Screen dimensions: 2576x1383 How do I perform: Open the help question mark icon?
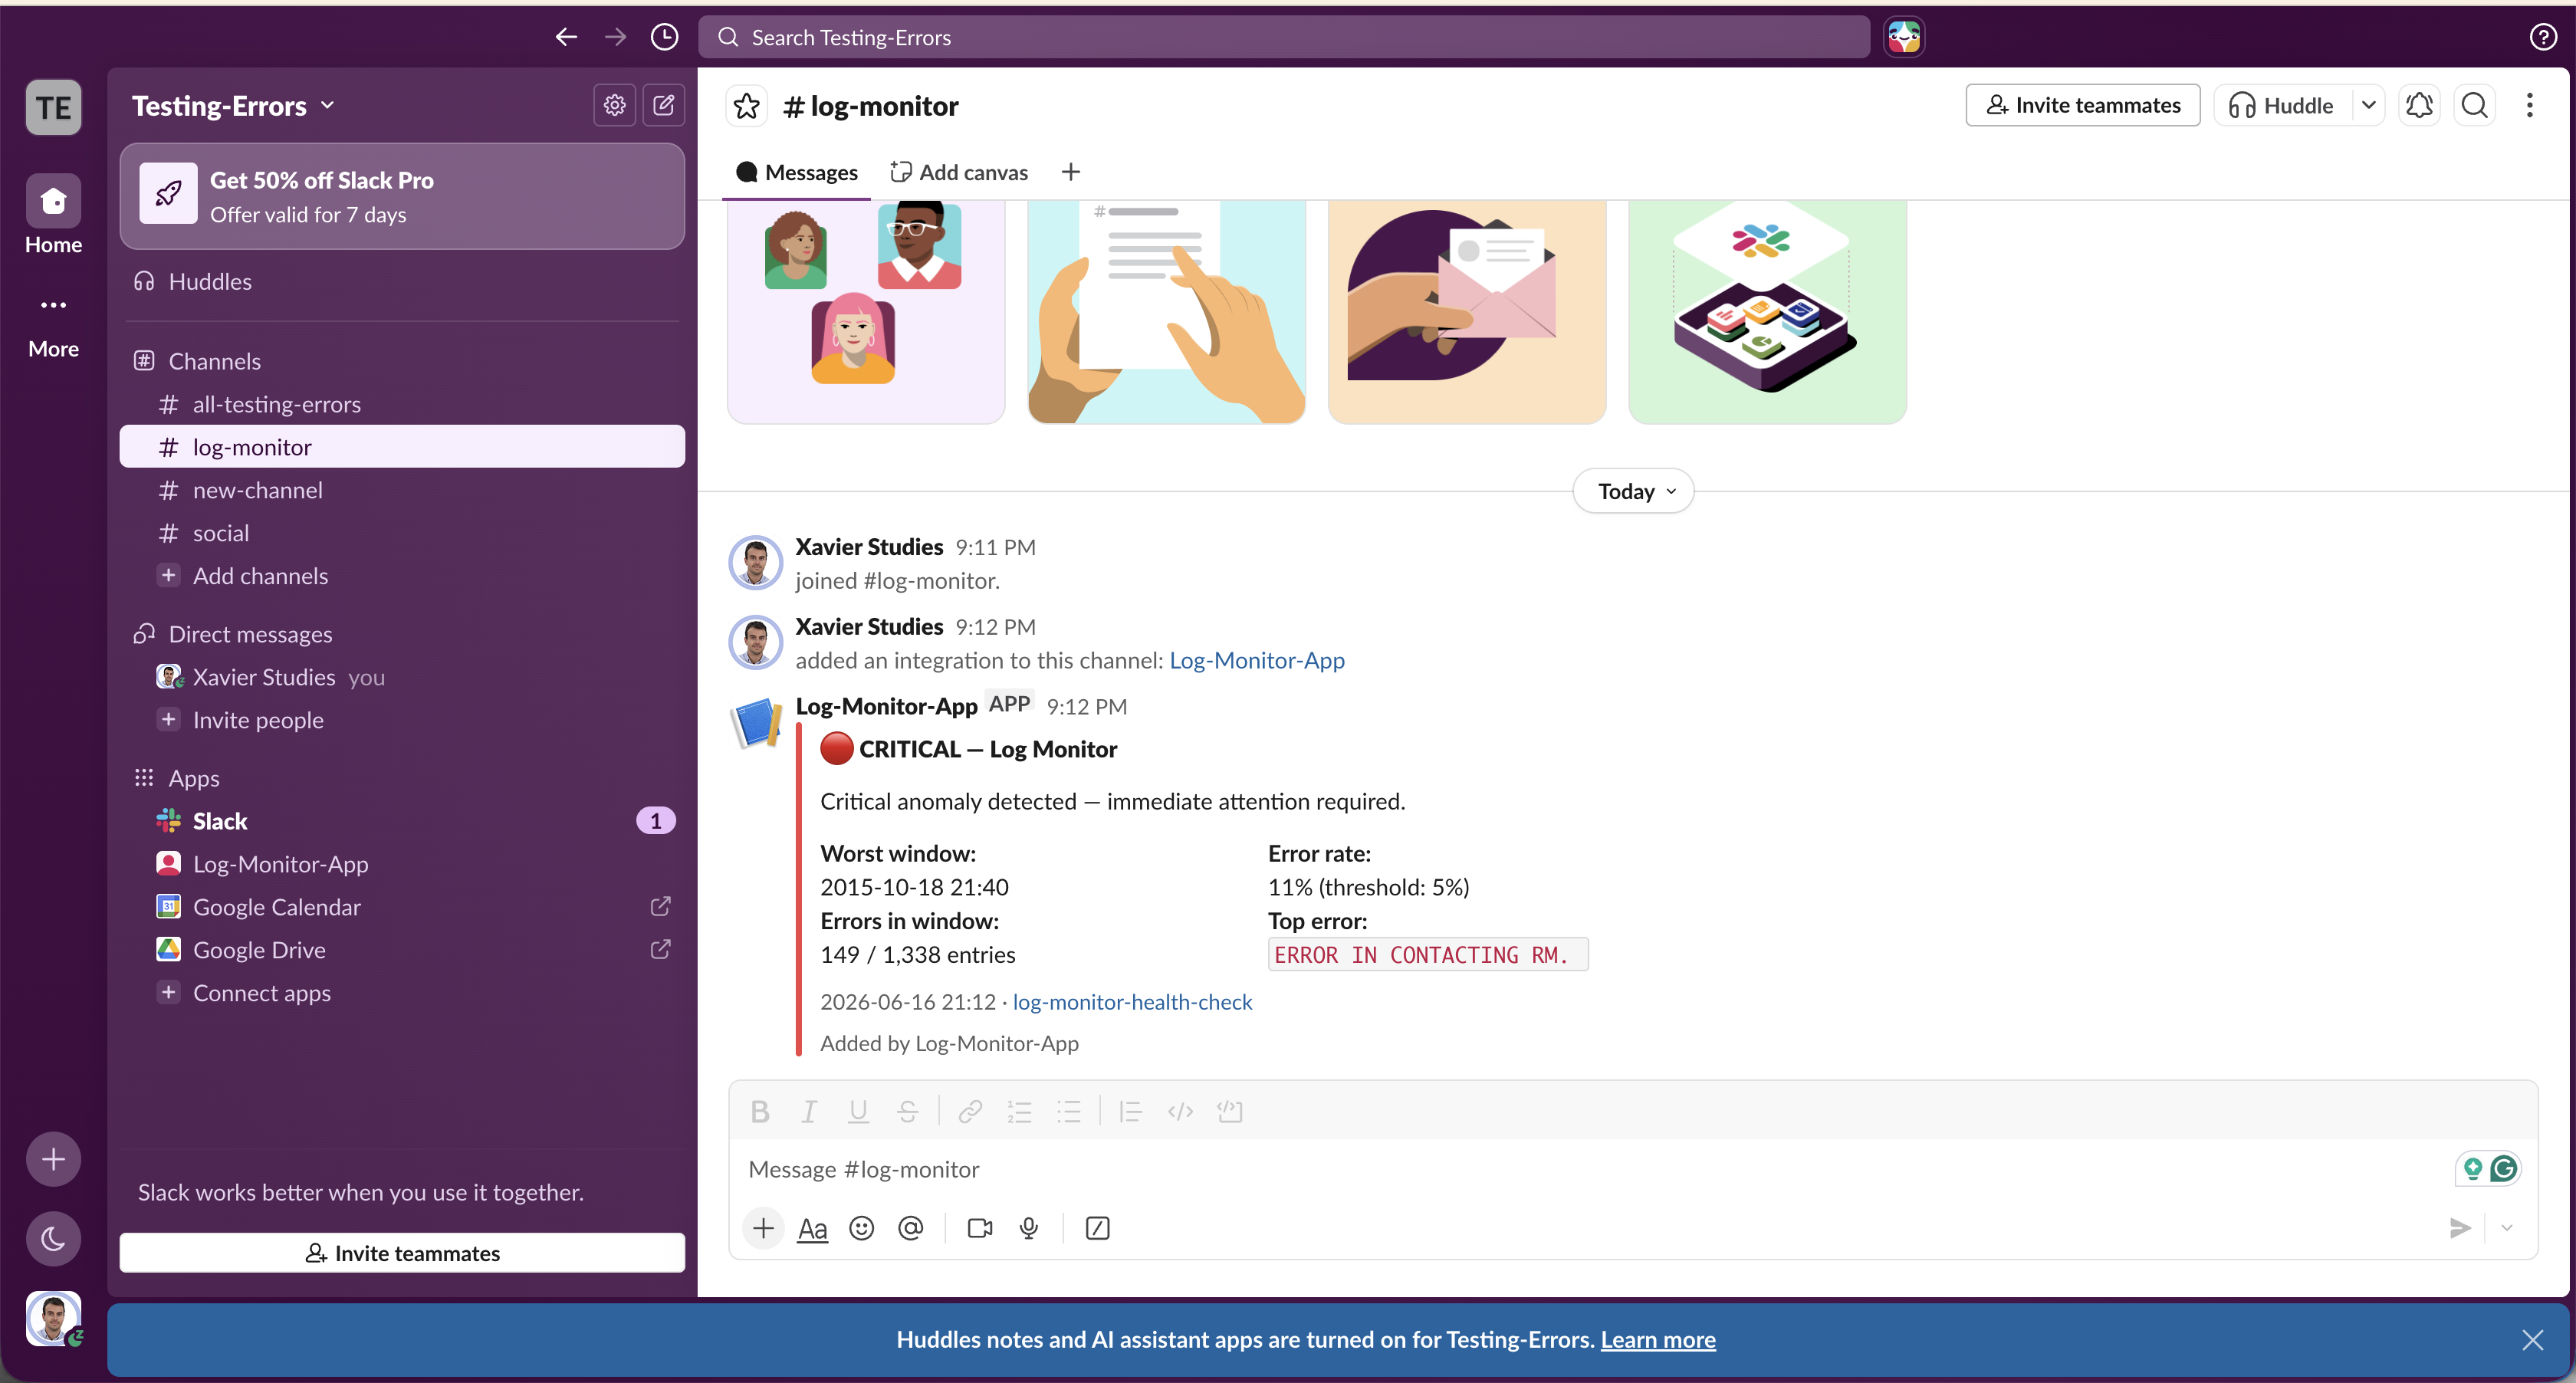point(2542,37)
